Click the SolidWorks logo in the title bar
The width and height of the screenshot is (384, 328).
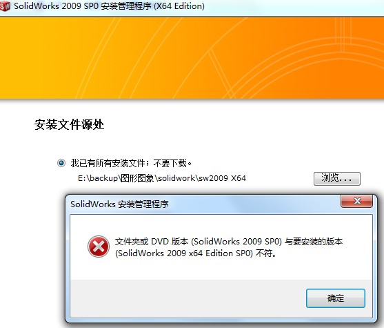(5, 6)
